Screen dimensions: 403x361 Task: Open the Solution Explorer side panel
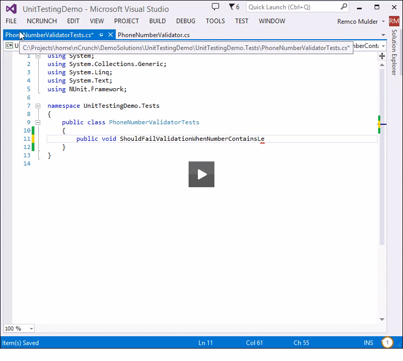(394, 52)
